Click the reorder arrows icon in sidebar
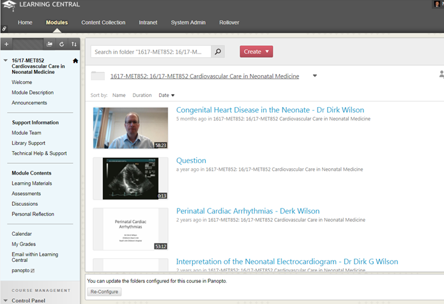The image size is (444, 304). pyautogui.click(x=74, y=44)
